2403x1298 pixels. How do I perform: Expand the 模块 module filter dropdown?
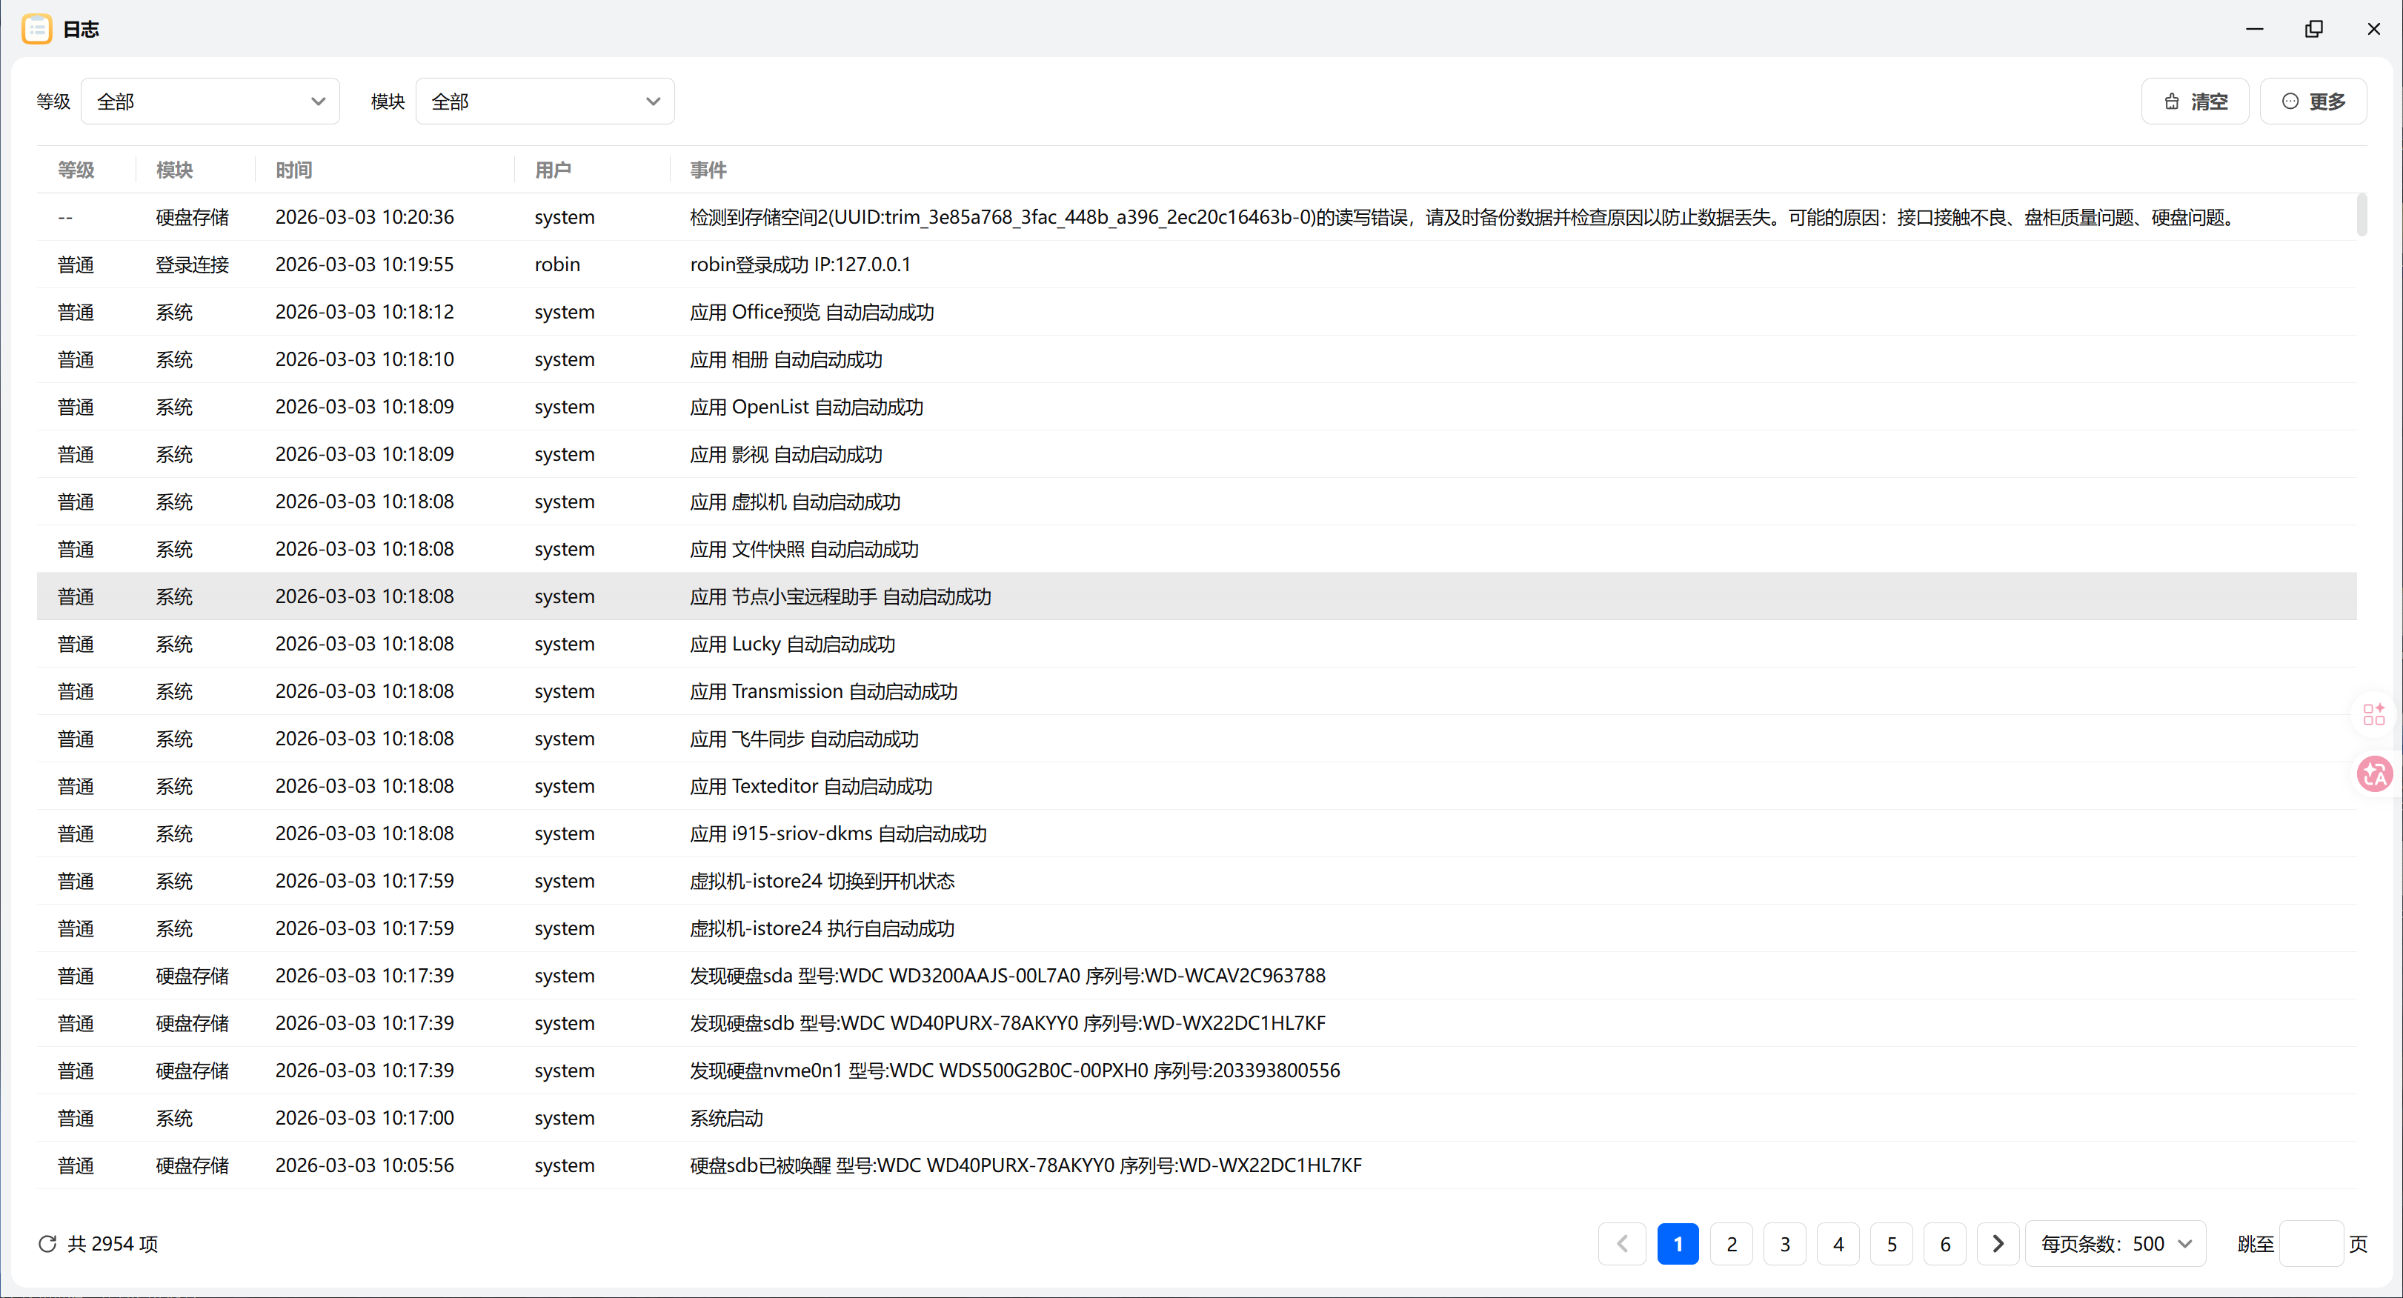[545, 101]
